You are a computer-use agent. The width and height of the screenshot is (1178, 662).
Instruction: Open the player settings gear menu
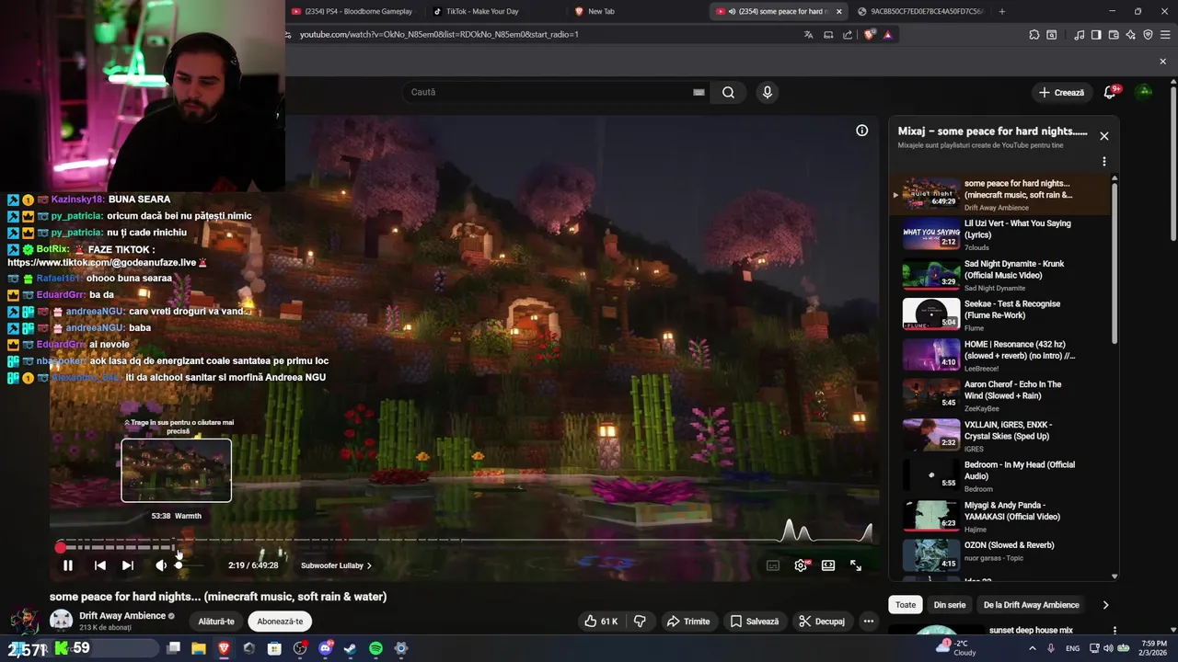(801, 565)
